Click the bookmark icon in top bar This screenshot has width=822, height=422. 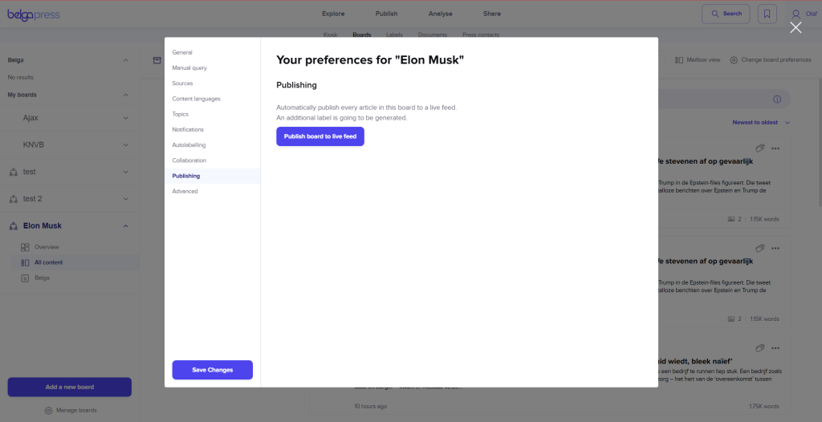click(x=767, y=14)
